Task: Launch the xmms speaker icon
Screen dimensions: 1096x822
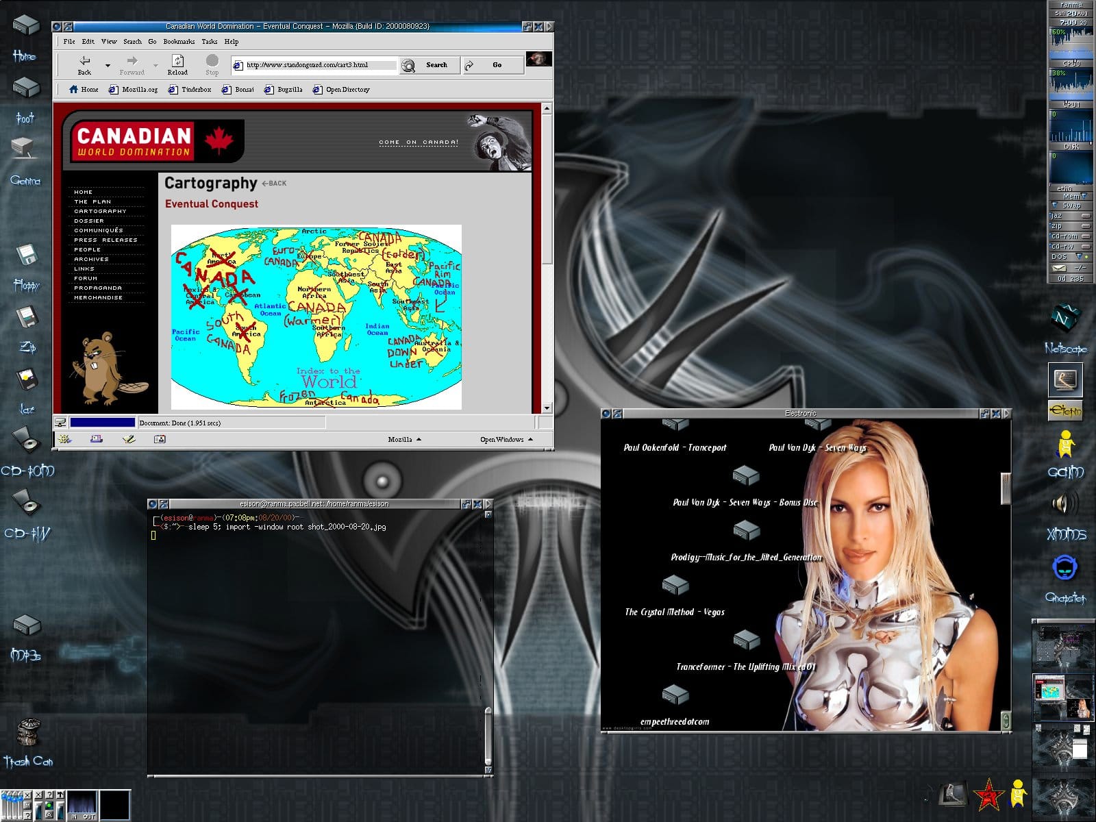Action: pos(1065,505)
